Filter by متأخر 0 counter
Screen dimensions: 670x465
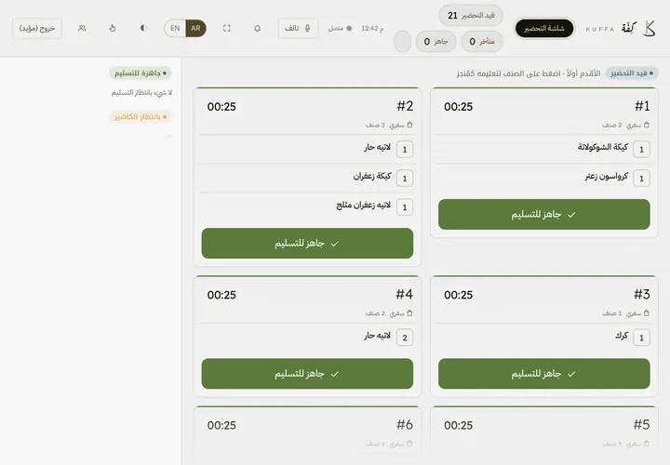click(482, 42)
